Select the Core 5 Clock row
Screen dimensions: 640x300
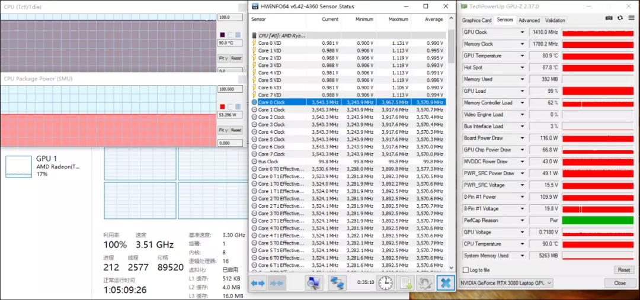coord(347,140)
